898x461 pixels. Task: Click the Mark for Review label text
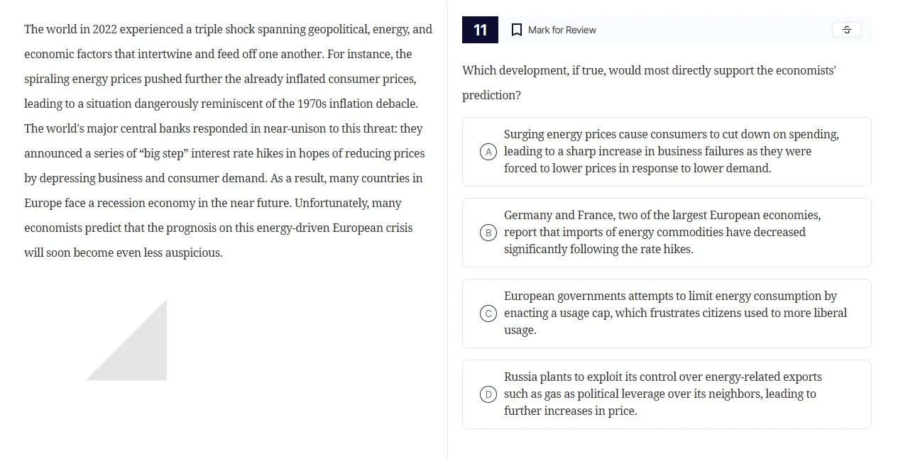coord(561,30)
